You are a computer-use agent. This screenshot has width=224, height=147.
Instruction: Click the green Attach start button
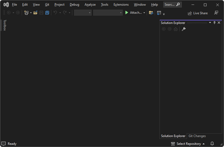(133, 13)
